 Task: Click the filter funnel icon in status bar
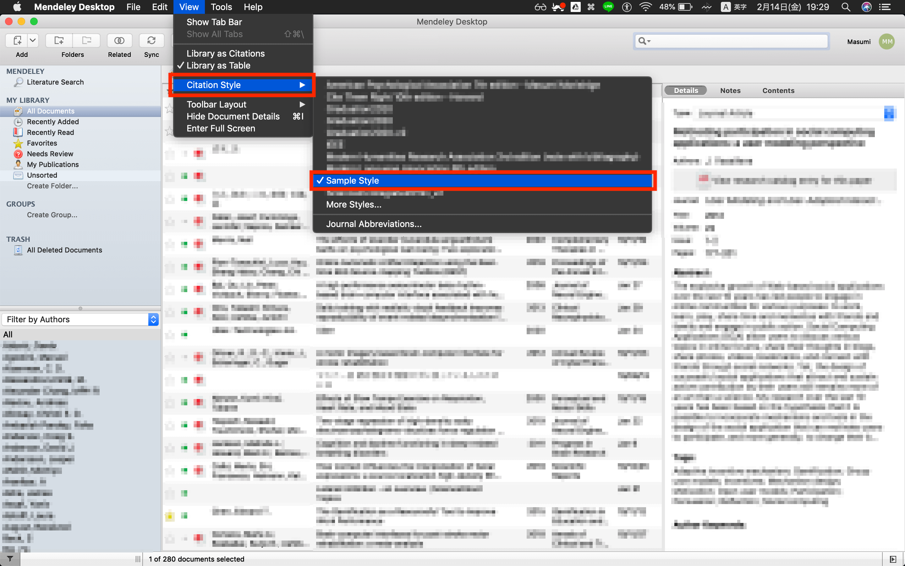pyautogui.click(x=10, y=559)
